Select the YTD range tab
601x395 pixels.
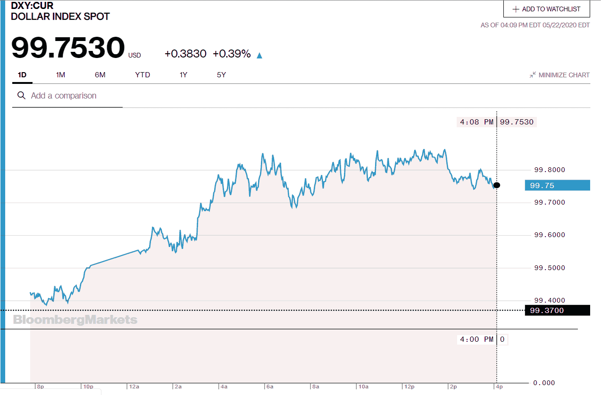pos(142,75)
